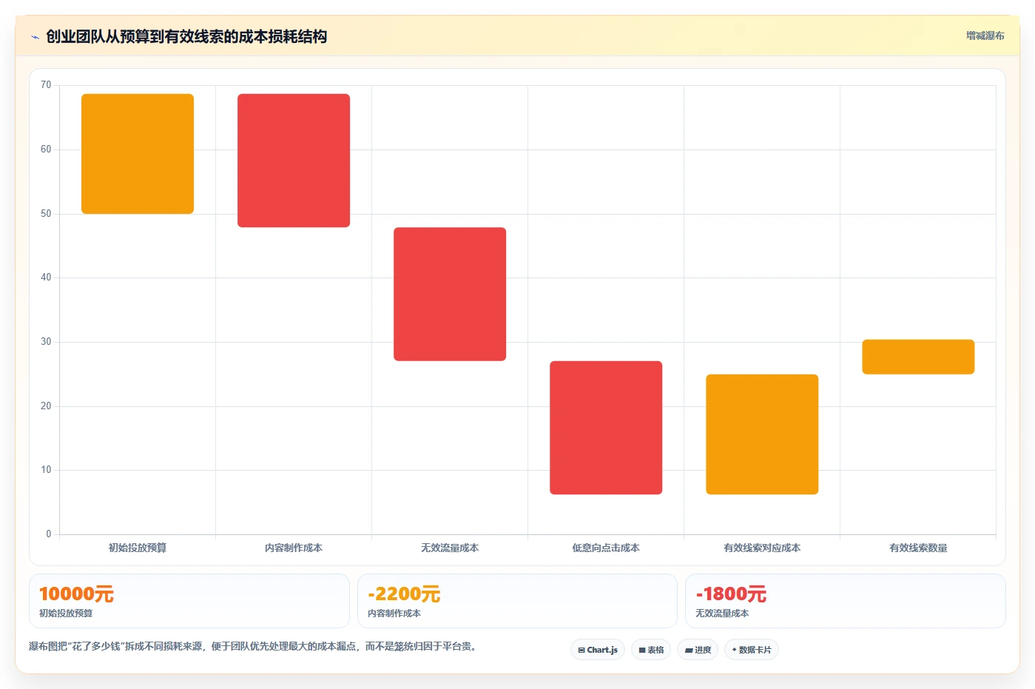Viewport: 1035px width, 689px height.
Task: Click the 初始投放预算 x-axis label
Action: (x=138, y=548)
